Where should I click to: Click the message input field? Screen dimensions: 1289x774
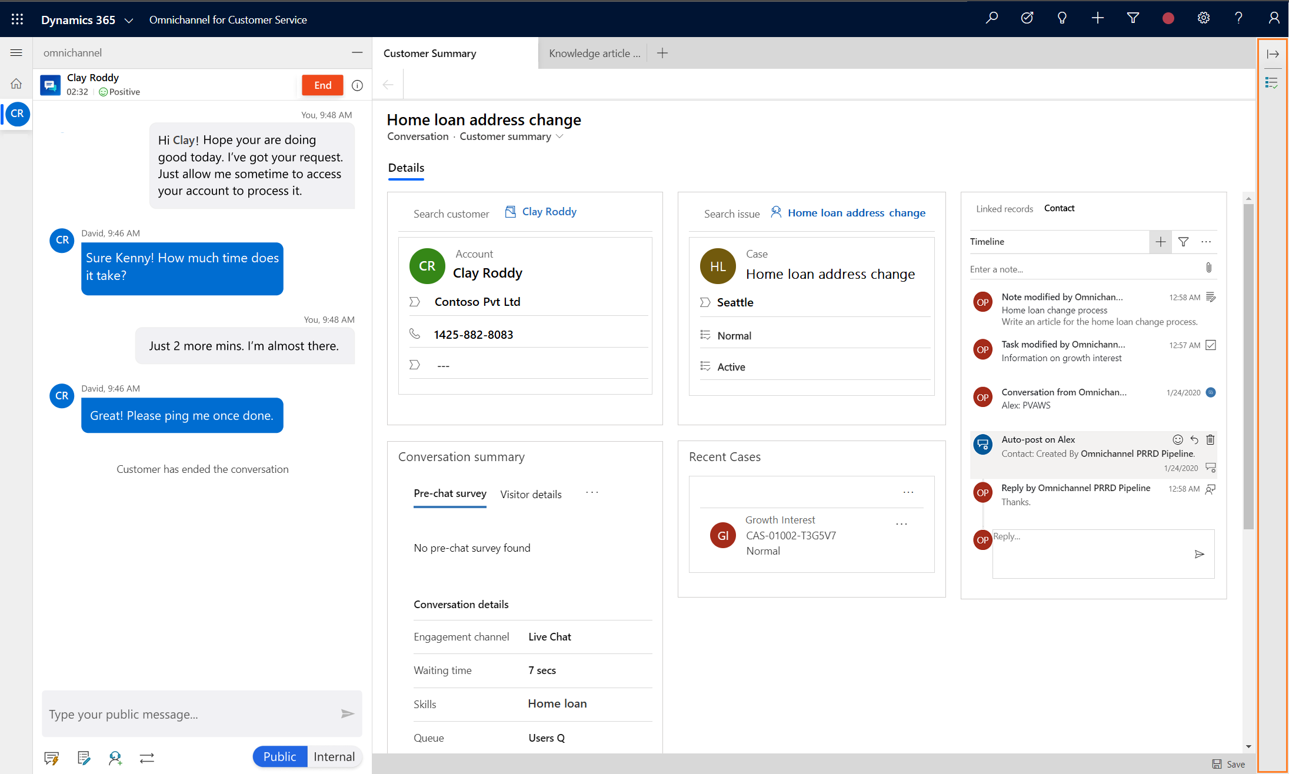(x=189, y=713)
